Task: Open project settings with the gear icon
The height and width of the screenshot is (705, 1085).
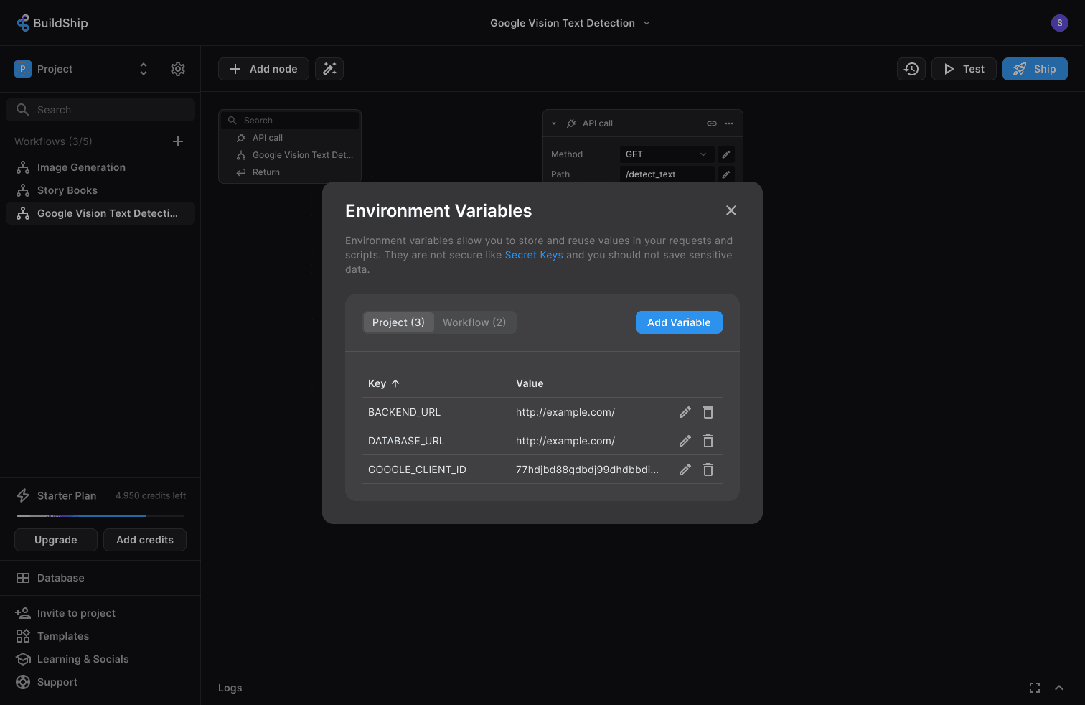Action: (x=178, y=68)
